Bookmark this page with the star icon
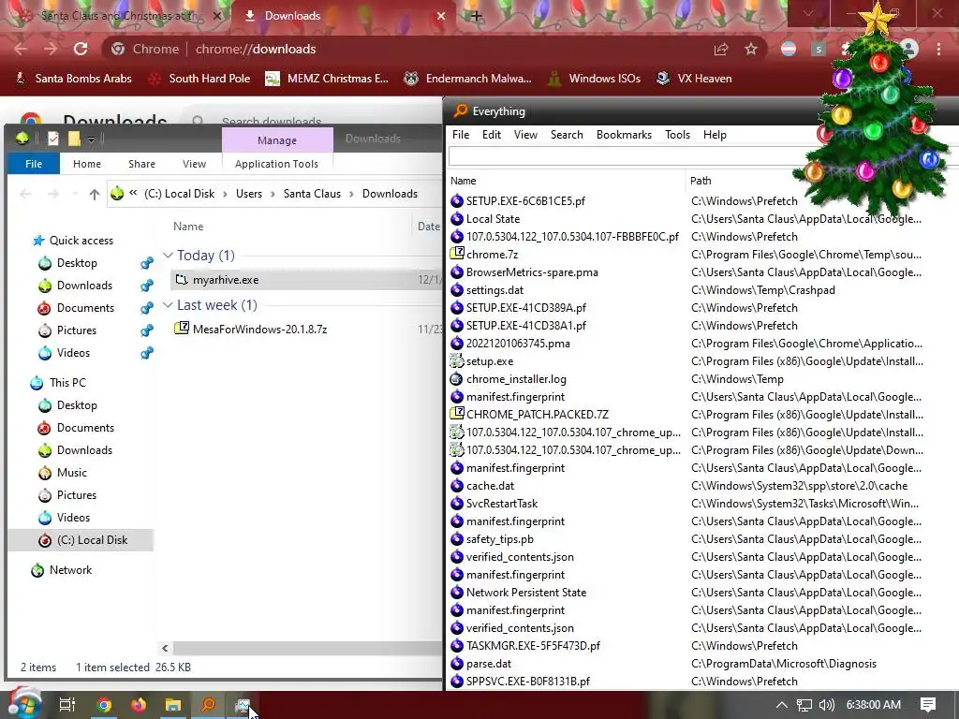The width and height of the screenshot is (959, 719). click(x=751, y=49)
